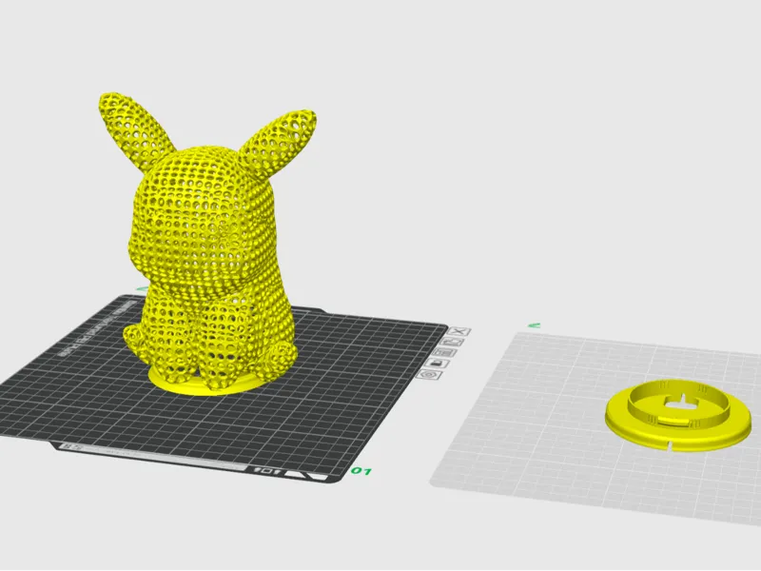
Task: Toggle the lock icon beside plate 01
Action: tap(438, 364)
